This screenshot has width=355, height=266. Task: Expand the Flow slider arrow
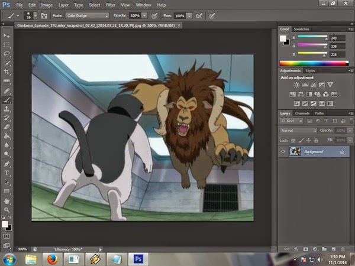(189, 15)
